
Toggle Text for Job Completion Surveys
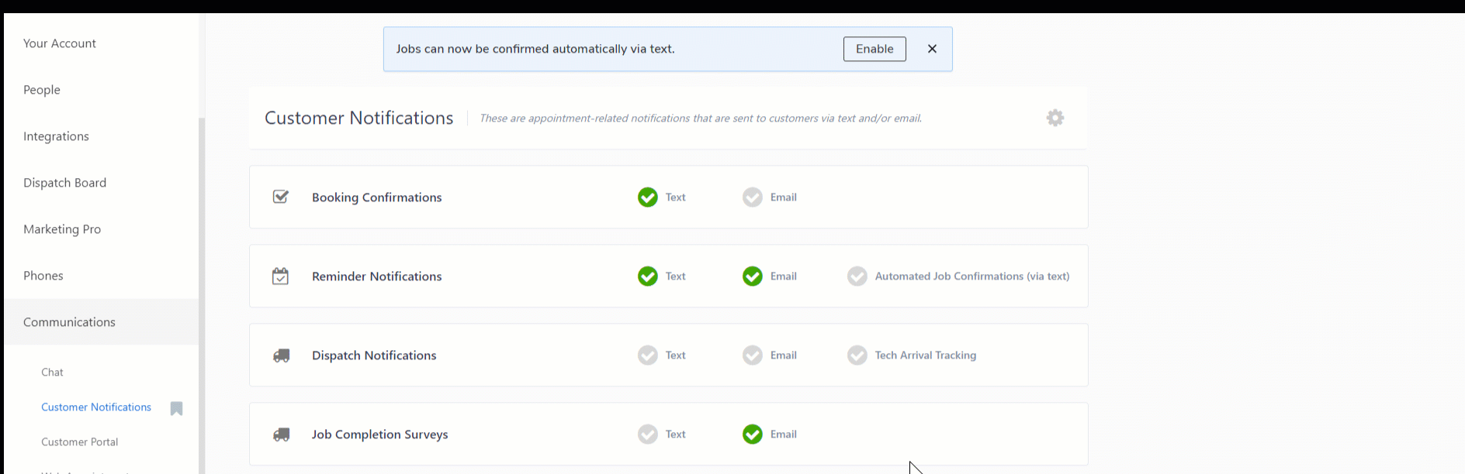click(647, 434)
